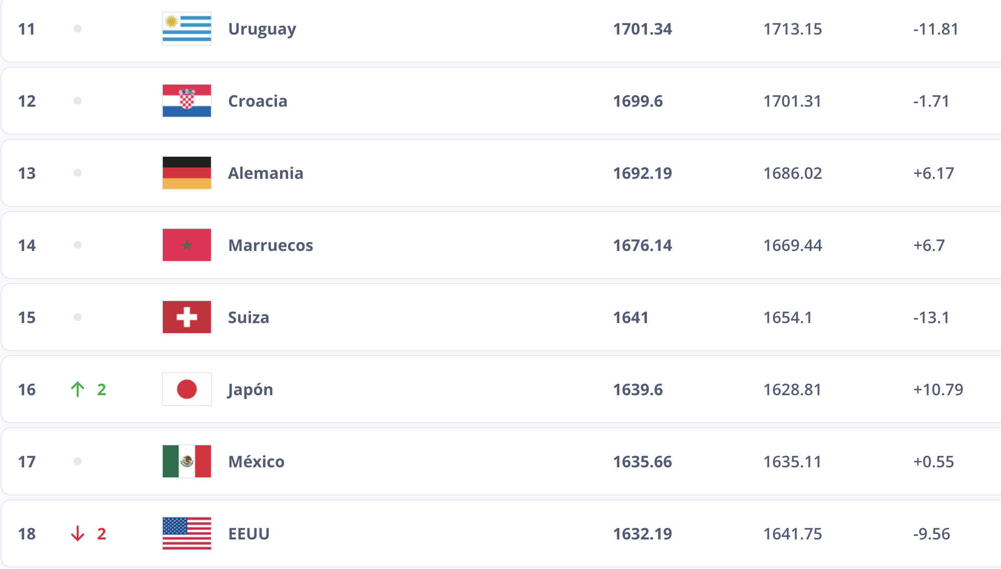Click the EEUU flag icon
The width and height of the screenshot is (1001, 569).
click(x=187, y=533)
